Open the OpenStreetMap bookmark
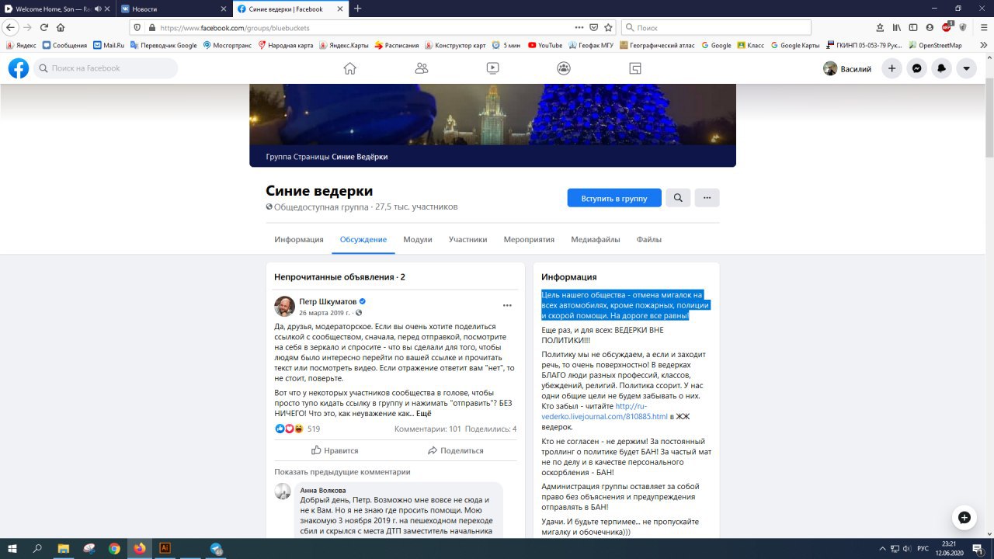994x559 pixels. click(x=935, y=45)
